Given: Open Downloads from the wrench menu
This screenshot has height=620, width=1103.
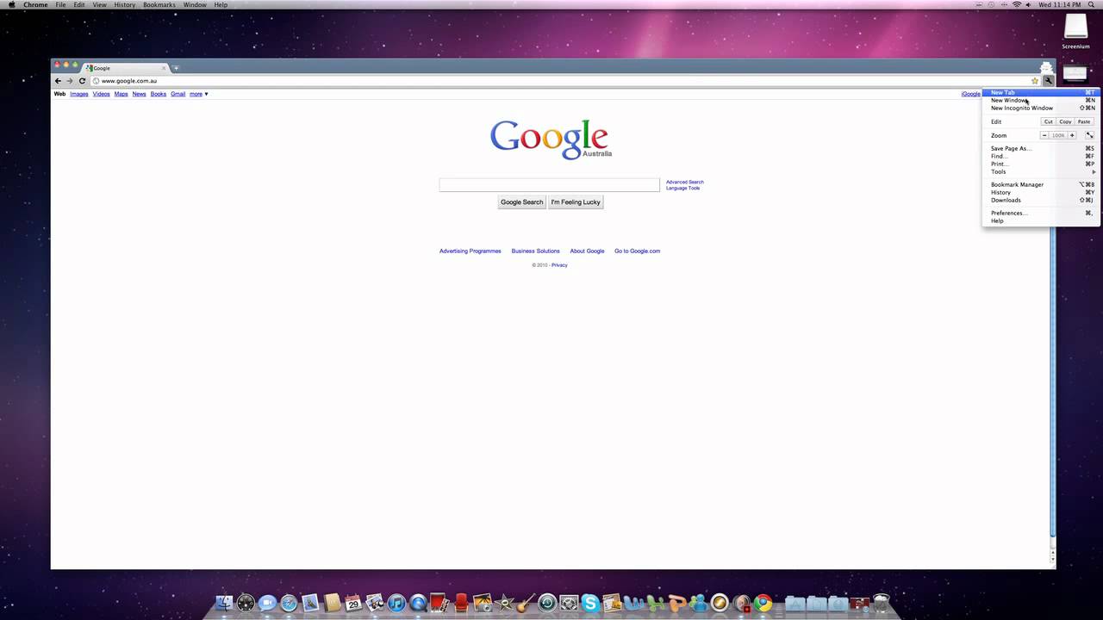Looking at the screenshot, I should pyautogui.click(x=1041, y=200).
